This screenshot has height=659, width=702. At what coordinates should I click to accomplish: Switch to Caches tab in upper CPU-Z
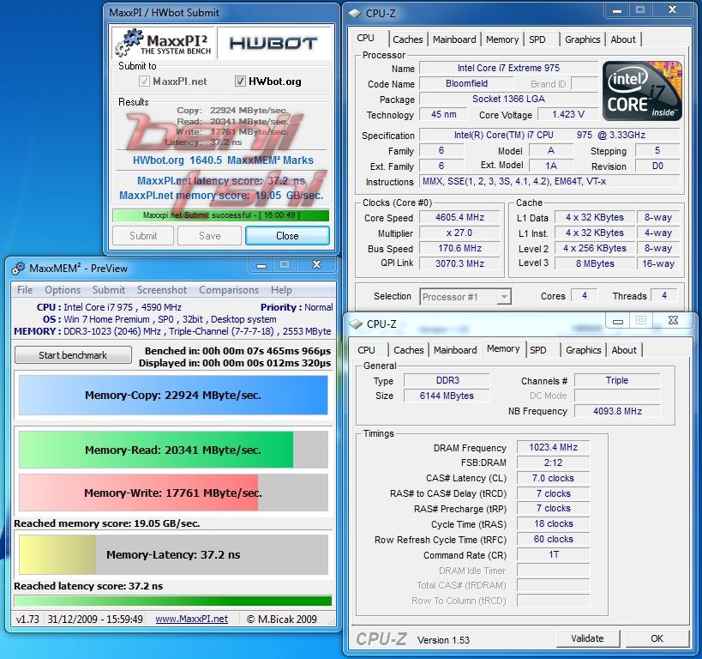[408, 39]
